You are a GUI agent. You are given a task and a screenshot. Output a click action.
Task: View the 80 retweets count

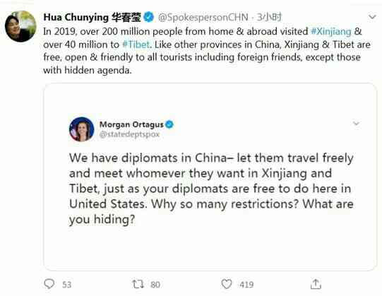click(x=155, y=285)
